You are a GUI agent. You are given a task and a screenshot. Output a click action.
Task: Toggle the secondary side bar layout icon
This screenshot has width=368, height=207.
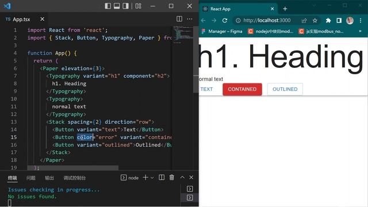click(x=125, y=6)
